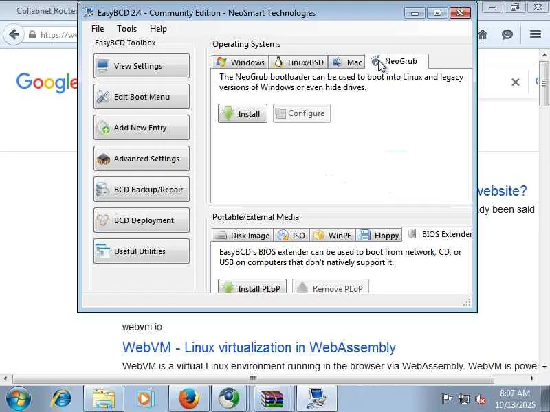Open View Settings in EasyBCD Toolbox
The height and width of the screenshot is (412, 550).
coord(142,65)
